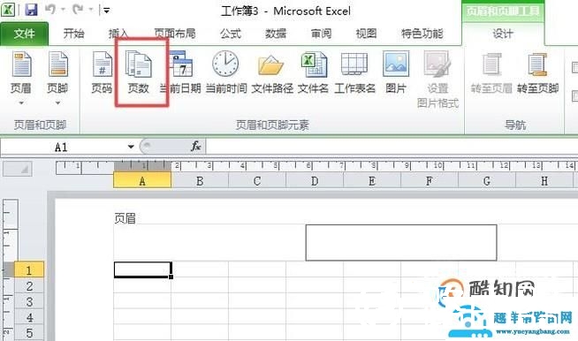Open the 页眉 header presets button

point(21,78)
